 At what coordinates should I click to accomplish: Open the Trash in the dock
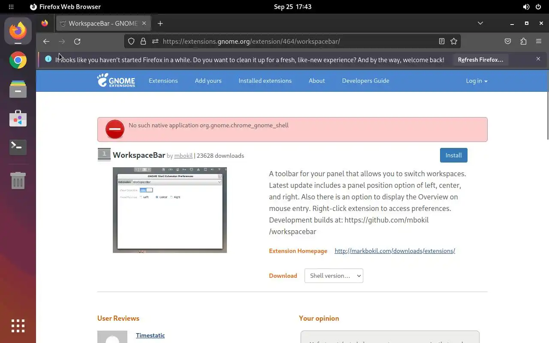[x=18, y=181]
